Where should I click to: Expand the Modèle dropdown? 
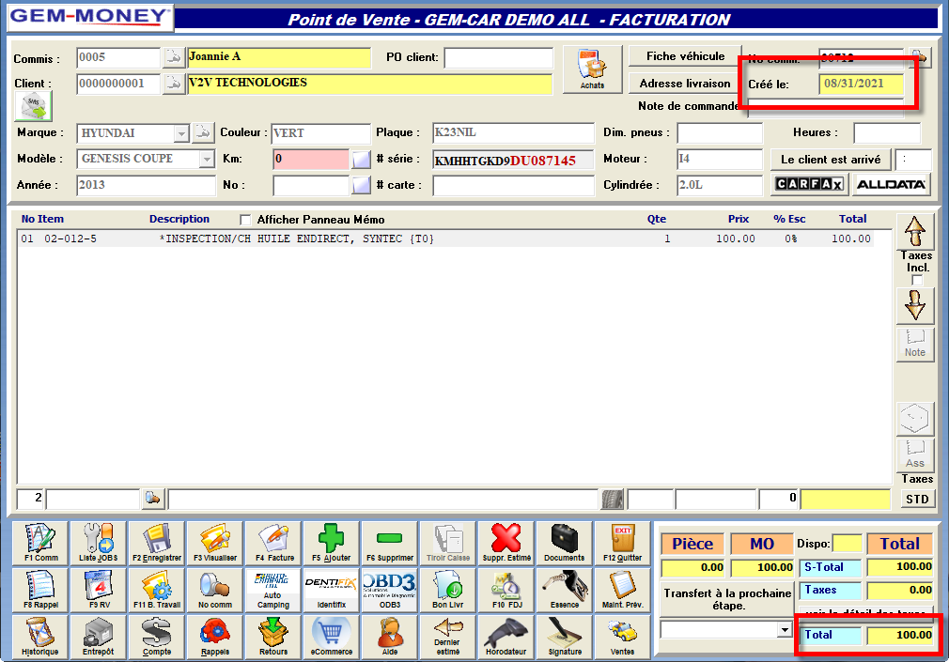[x=207, y=159]
